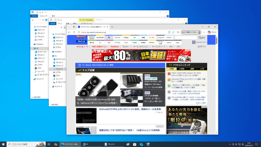Open Edge workspaces icon beside tab strip
This screenshot has width=261, height=147.
pyautogui.click(x=74, y=27)
